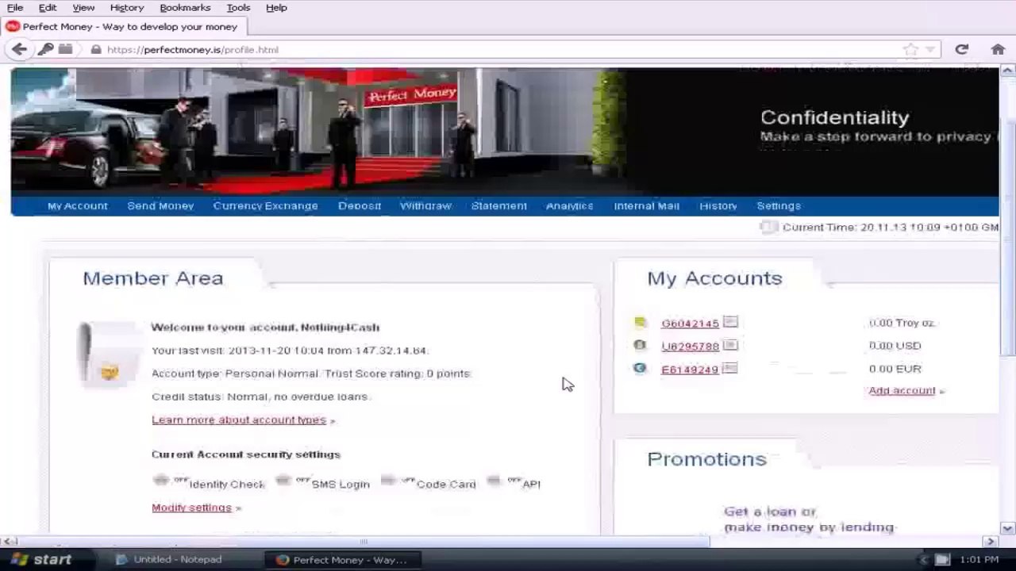Click the gold account icon beside G6042145
1016x571 pixels.
pos(641,322)
